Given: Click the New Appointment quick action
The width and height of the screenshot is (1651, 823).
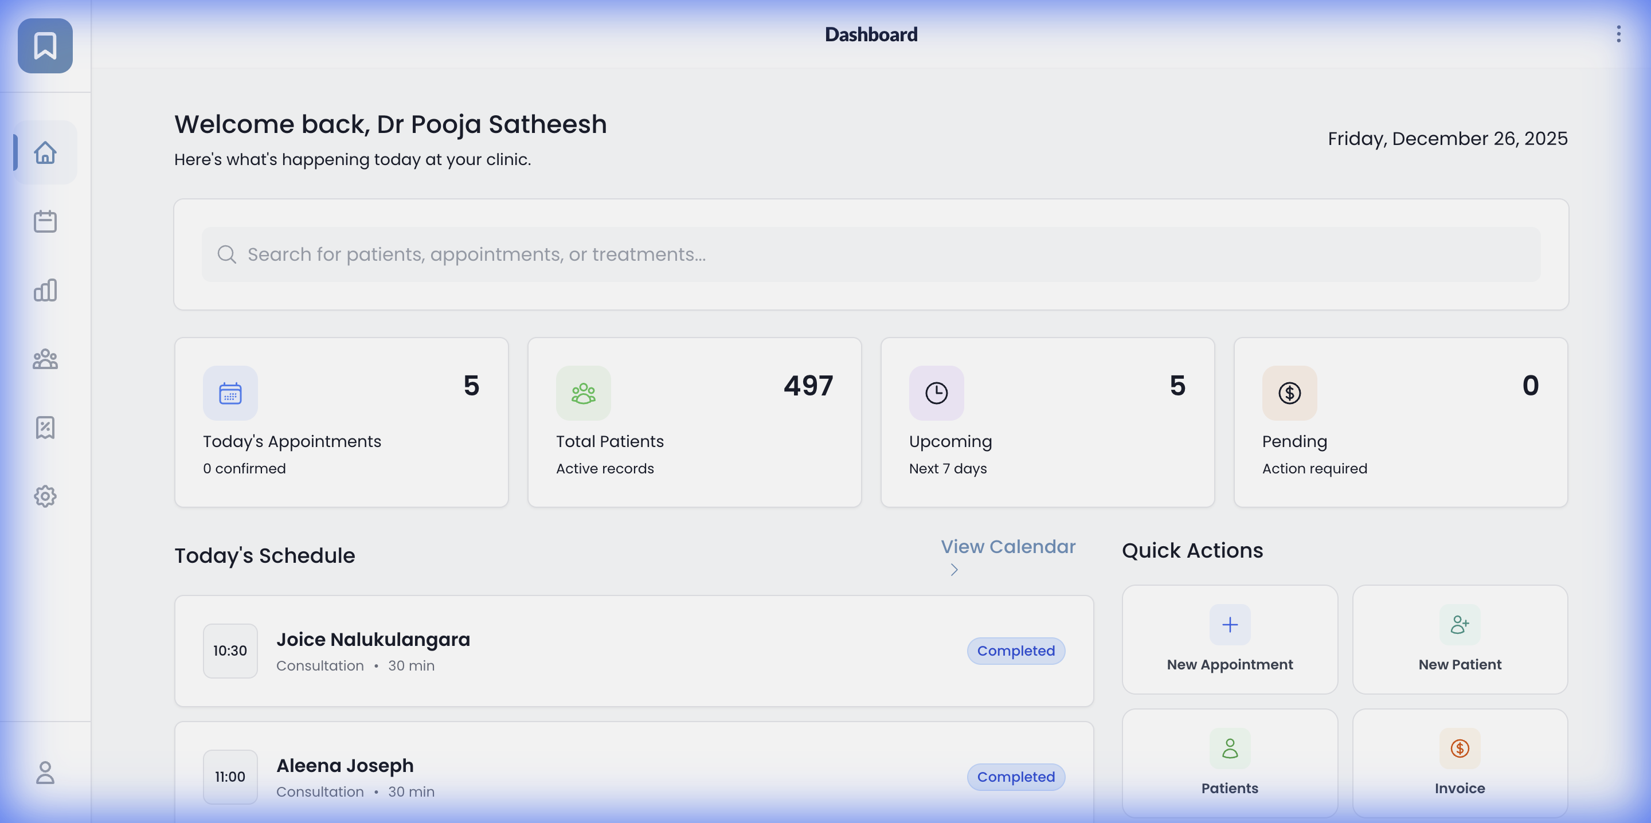Looking at the screenshot, I should pyautogui.click(x=1229, y=639).
